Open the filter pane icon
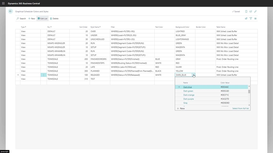This screenshot has height=153, width=273. coord(251,18)
